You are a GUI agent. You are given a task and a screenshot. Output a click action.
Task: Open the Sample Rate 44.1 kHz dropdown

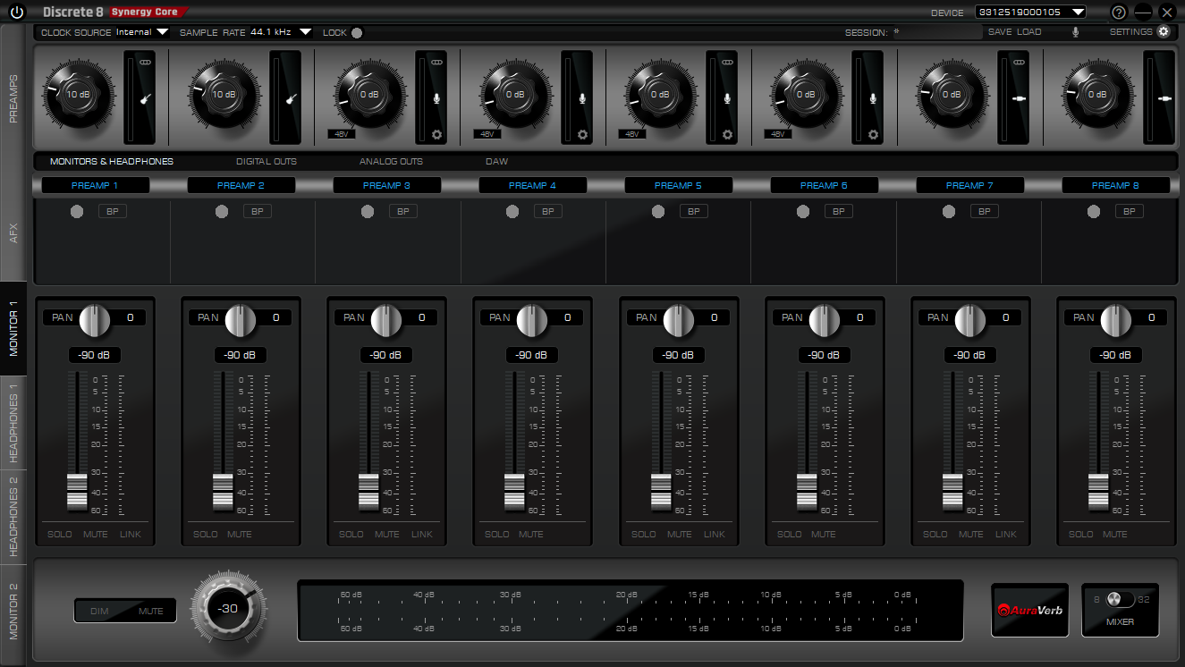(x=282, y=32)
